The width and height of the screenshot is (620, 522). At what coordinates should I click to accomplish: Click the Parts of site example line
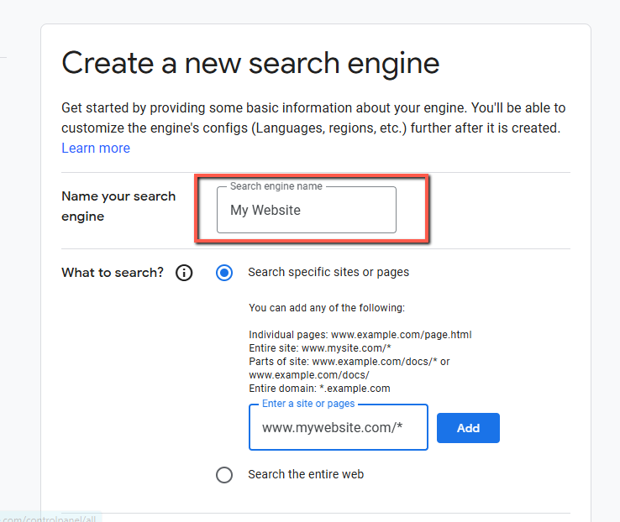(x=349, y=368)
